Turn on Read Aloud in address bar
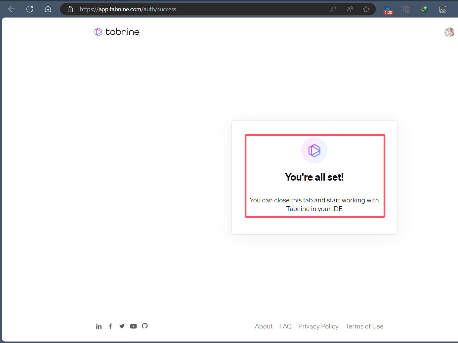 pyautogui.click(x=350, y=9)
